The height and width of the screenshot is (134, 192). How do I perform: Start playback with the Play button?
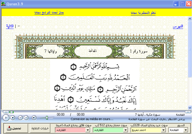[6, 118]
